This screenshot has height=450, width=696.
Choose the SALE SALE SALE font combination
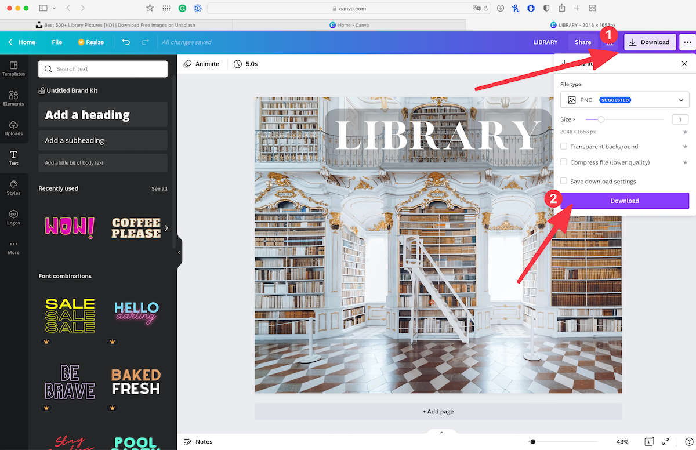pos(70,315)
